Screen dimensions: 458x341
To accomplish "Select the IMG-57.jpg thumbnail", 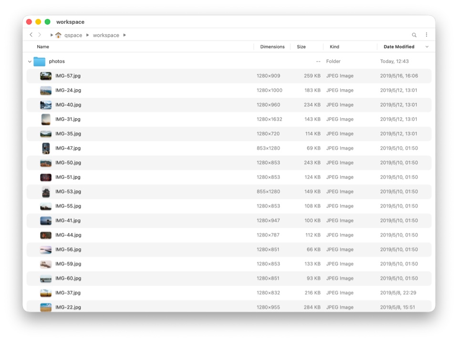I will coord(46,76).
